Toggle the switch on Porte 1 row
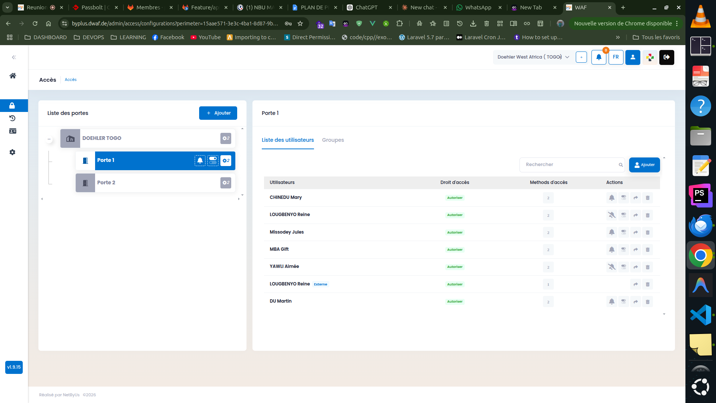 (x=213, y=160)
